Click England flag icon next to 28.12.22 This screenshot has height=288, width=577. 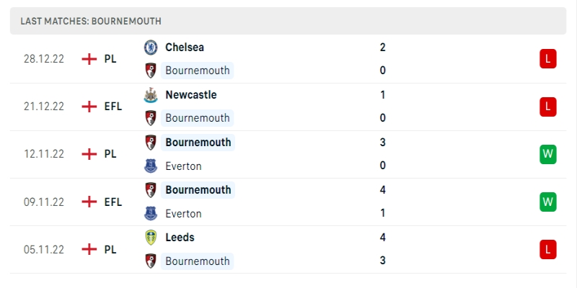tap(89, 59)
